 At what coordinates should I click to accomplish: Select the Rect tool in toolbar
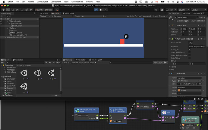pyautogui.click(x=22, y=10)
